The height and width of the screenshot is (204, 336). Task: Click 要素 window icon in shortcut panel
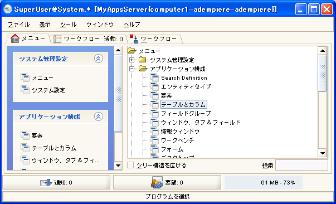25,135
